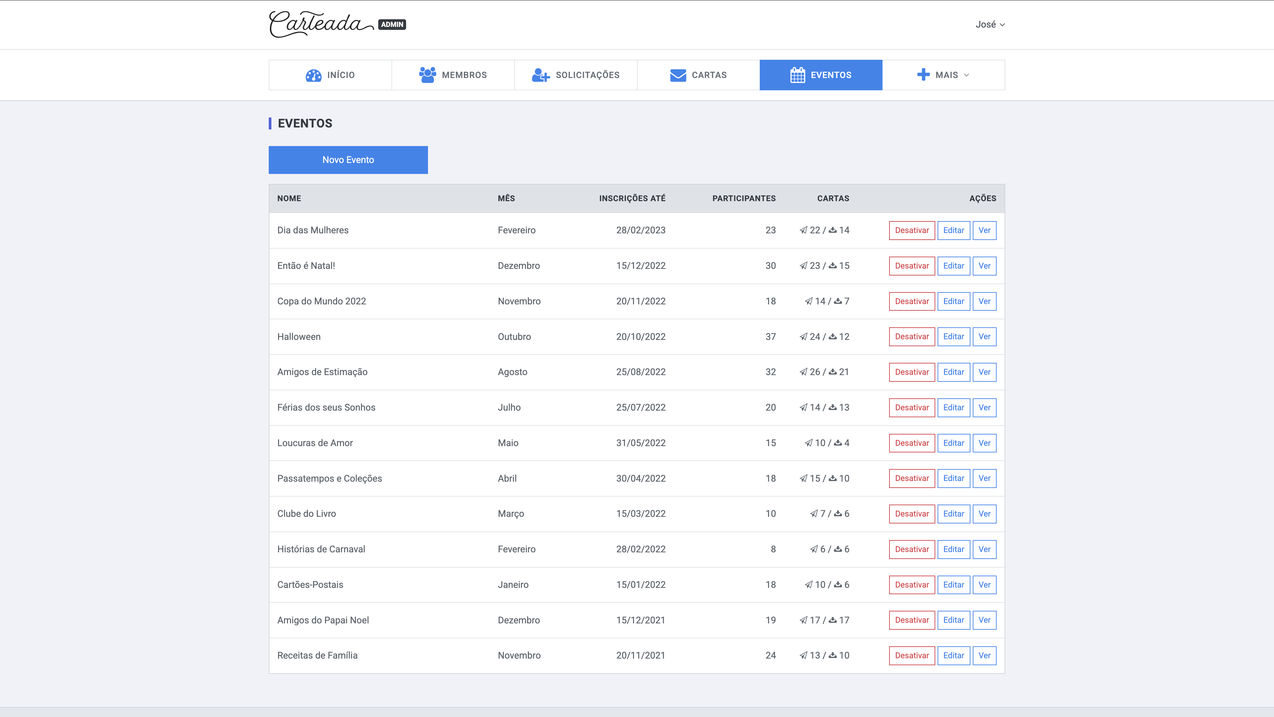Image resolution: width=1274 pixels, height=717 pixels.
Task: Select the Eventos tab
Action: (x=821, y=75)
